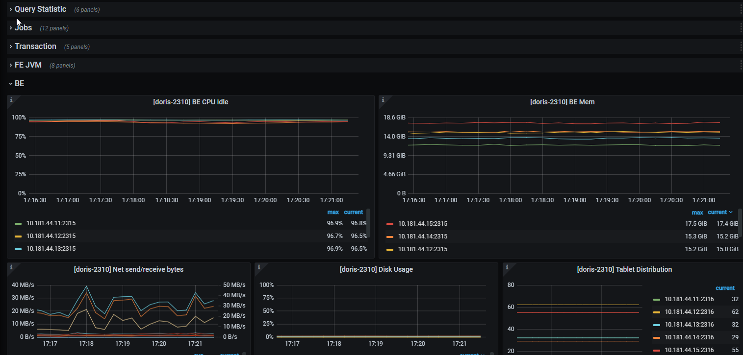The image size is (743, 355).
Task: Click the tablet count 55 value
Action: pyautogui.click(x=735, y=350)
